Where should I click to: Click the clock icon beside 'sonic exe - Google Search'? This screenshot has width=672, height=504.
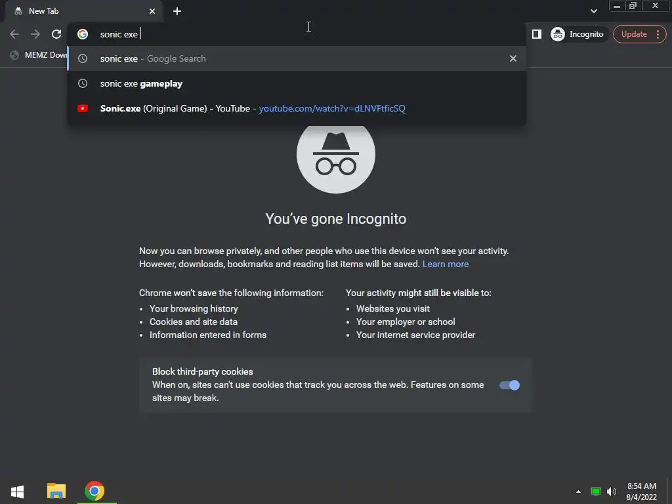[83, 58]
